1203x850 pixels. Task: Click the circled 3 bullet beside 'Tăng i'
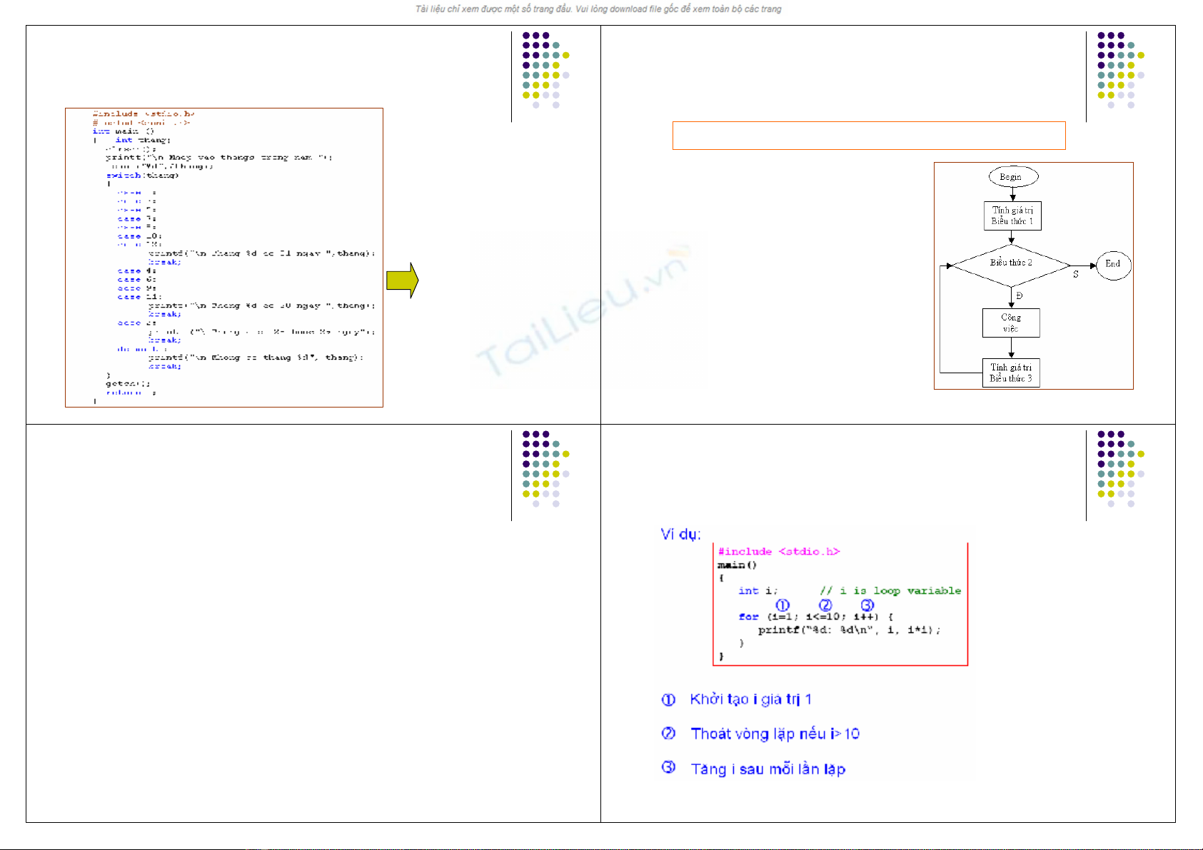coord(668,768)
